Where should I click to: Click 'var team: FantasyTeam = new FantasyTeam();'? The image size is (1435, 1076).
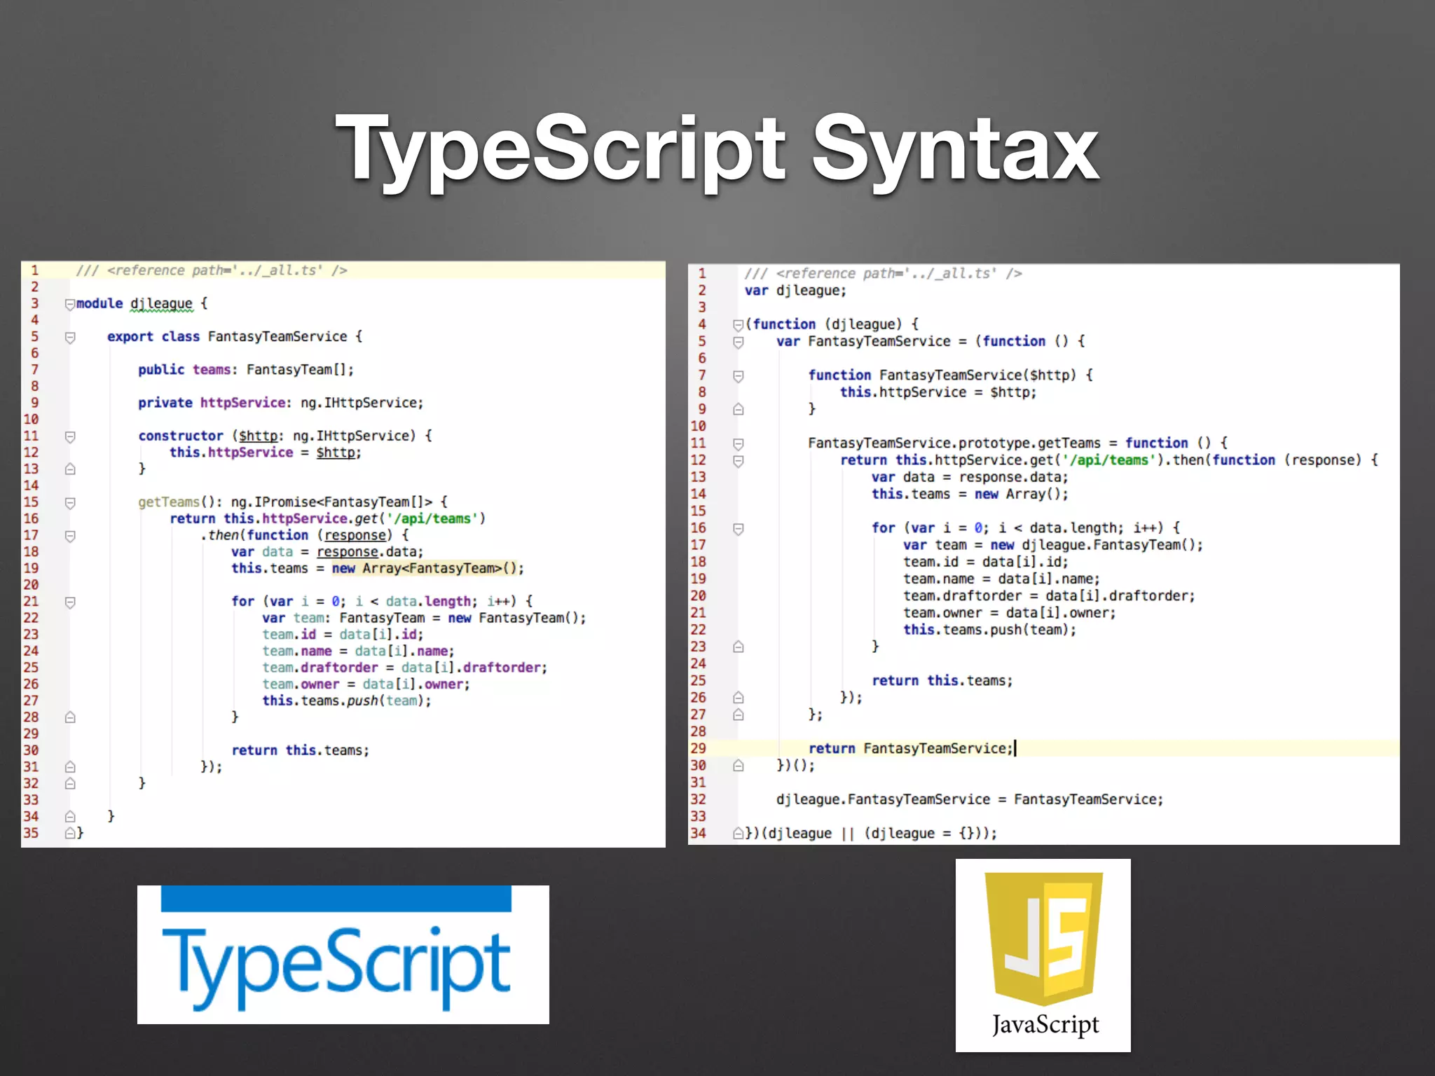click(424, 618)
